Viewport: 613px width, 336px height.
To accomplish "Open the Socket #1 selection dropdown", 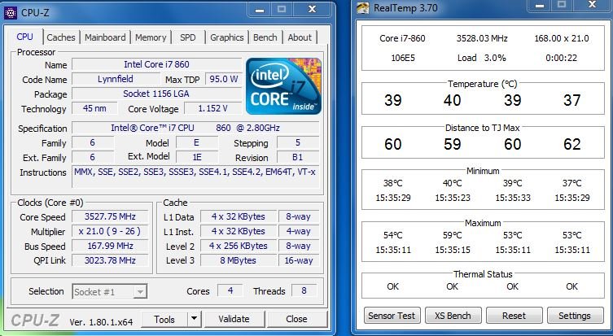I will point(109,291).
